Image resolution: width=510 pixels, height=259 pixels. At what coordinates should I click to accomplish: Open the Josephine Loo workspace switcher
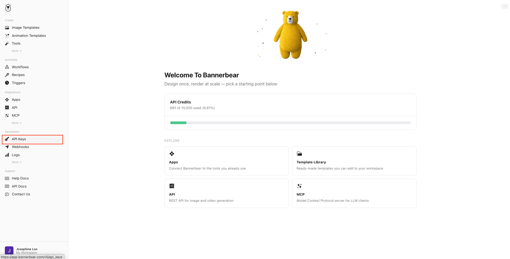pos(34,250)
